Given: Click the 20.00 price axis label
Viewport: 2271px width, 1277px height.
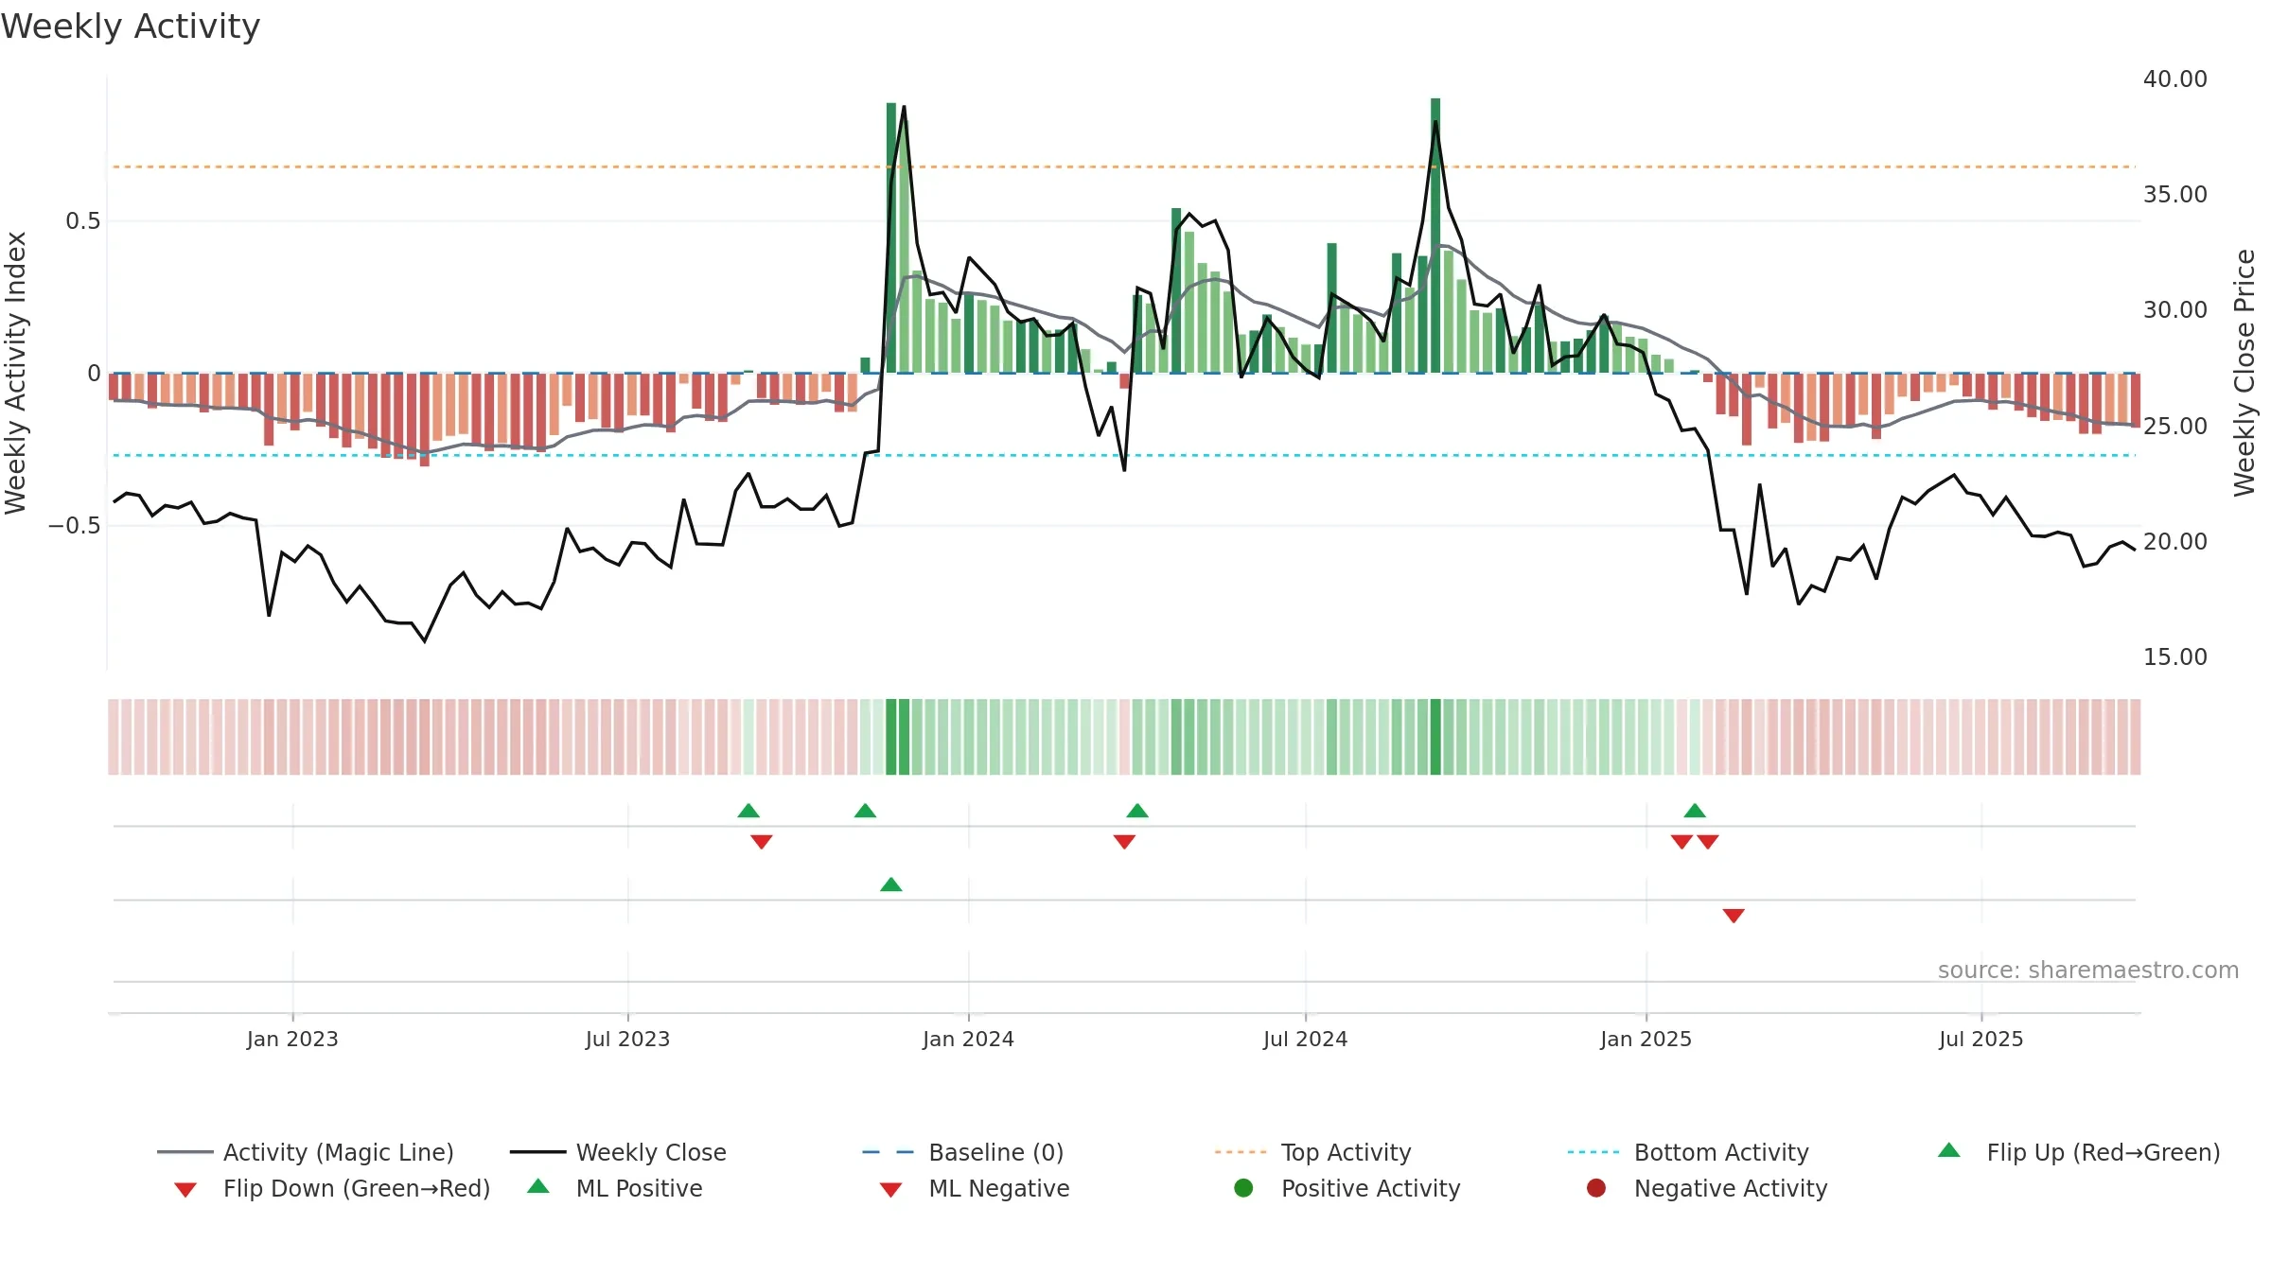Looking at the screenshot, I should tap(2175, 542).
